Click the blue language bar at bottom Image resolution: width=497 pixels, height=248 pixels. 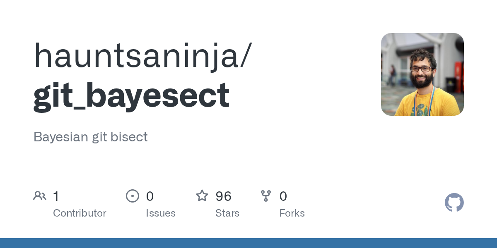(x=248, y=243)
